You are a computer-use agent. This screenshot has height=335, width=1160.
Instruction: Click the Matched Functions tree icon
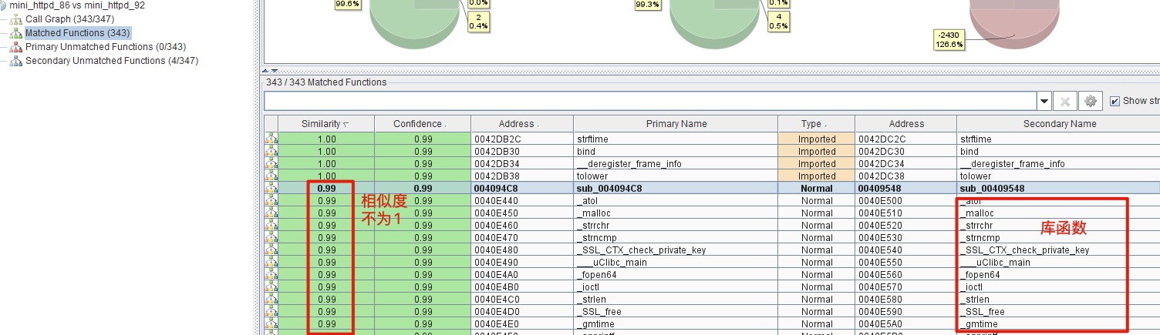15,33
